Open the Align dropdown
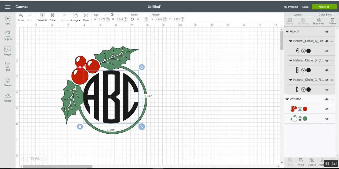The image size is (339, 169). click(x=64, y=17)
